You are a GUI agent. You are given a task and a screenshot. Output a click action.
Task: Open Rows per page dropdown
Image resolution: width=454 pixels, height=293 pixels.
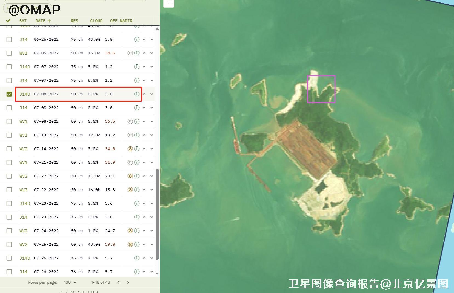click(x=70, y=282)
